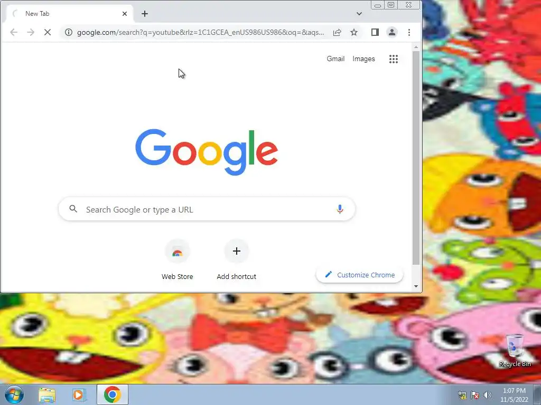Click Customize Chrome button
541x405 pixels.
(x=359, y=275)
